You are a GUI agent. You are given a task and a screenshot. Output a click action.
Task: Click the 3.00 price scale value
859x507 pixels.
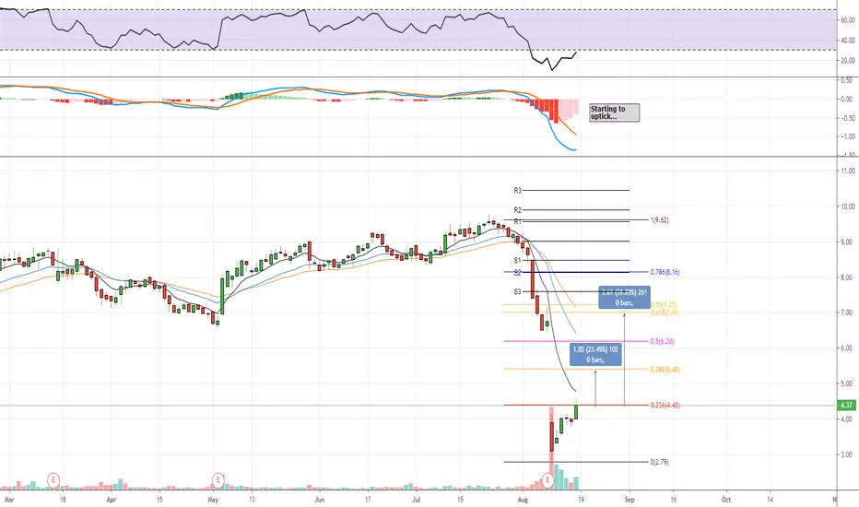click(x=848, y=454)
